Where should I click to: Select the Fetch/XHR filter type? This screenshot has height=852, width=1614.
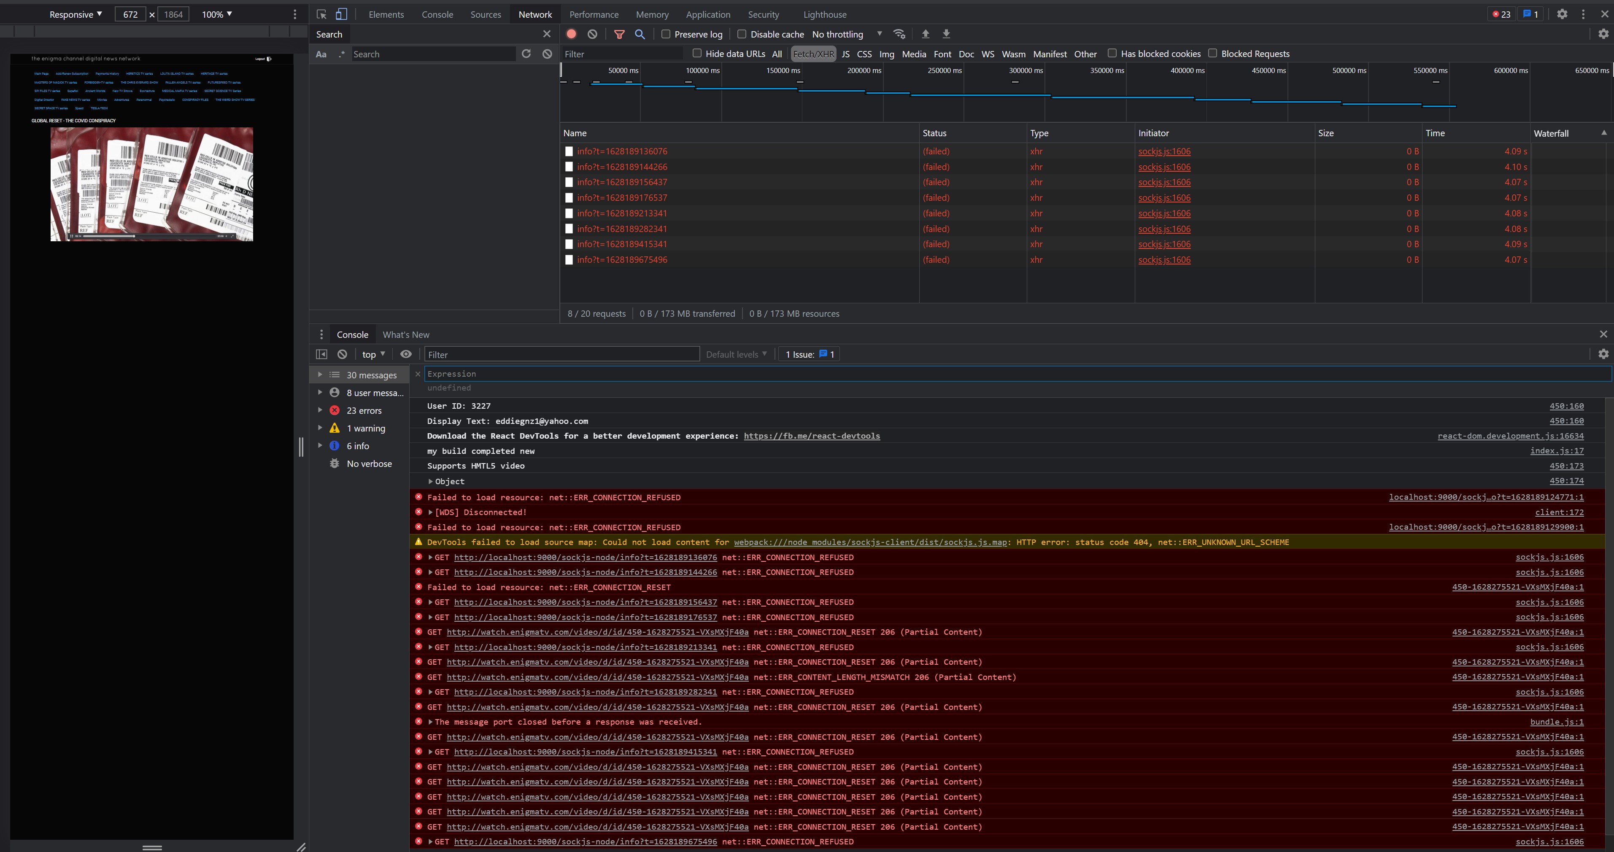tap(813, 54)
